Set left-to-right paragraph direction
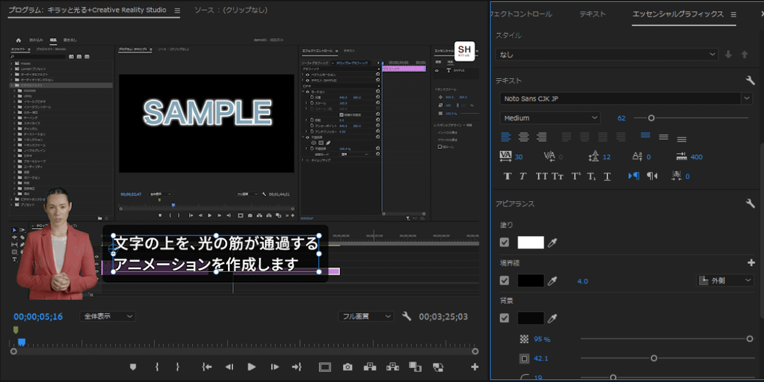 [634, 176]
